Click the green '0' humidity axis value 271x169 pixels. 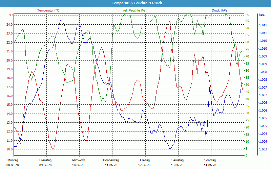point(247,156)
